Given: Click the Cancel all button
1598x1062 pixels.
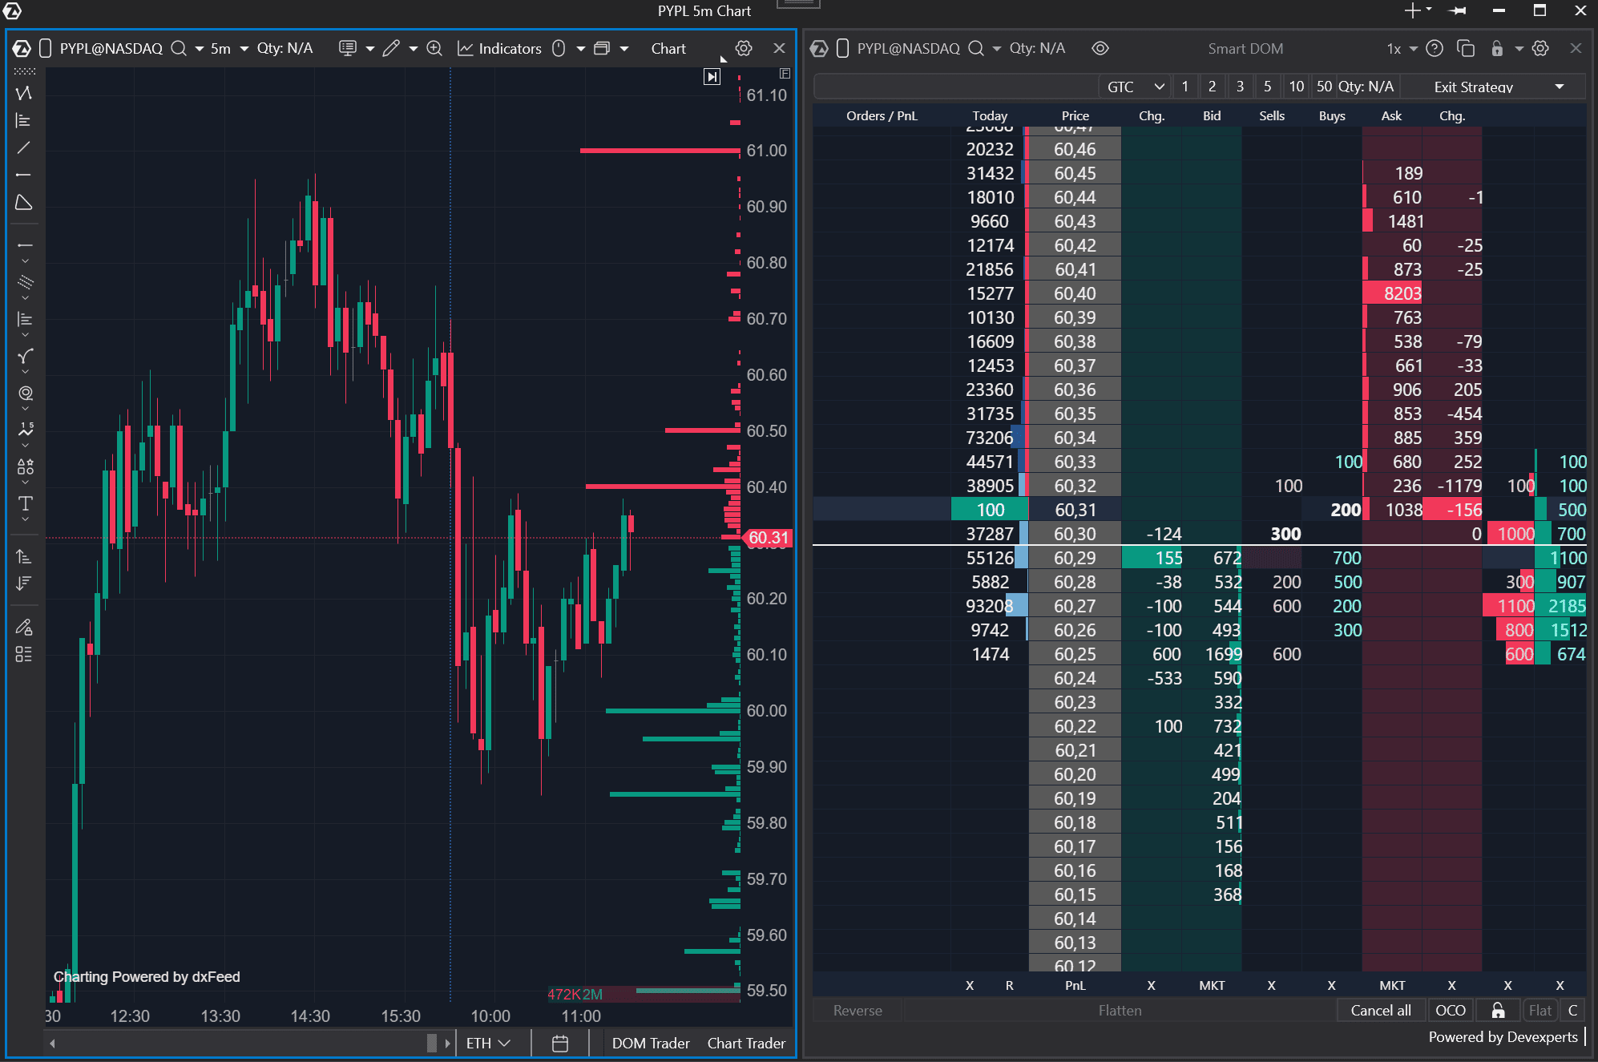Looking at the screenshot, I should 1380,1010.
